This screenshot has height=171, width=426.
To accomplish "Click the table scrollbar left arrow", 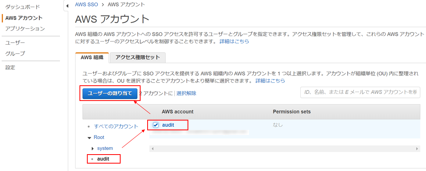I will click(x=152, y=149).
